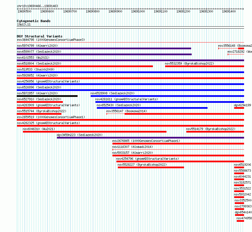Select the nsv2799363 variant label

pos(243,206)
